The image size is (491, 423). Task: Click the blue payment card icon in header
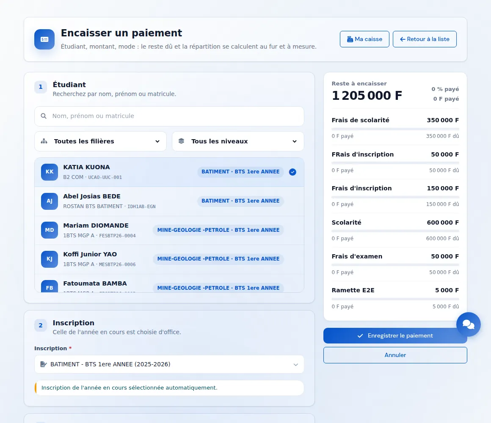[x=44, y=39]
